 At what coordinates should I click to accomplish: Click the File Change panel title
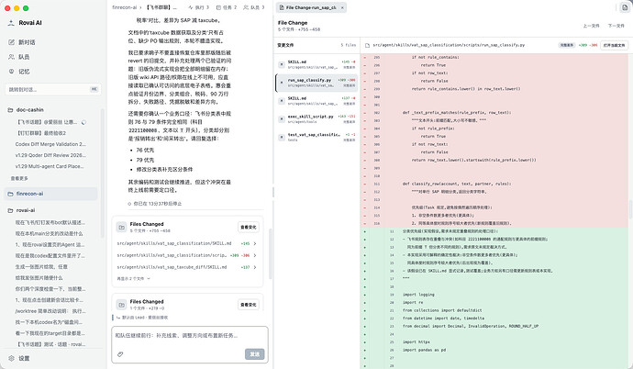click(x=293, y=23)
